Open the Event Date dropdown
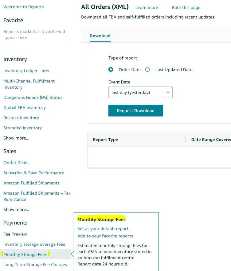Screen dimensions: 231x271 140,92
